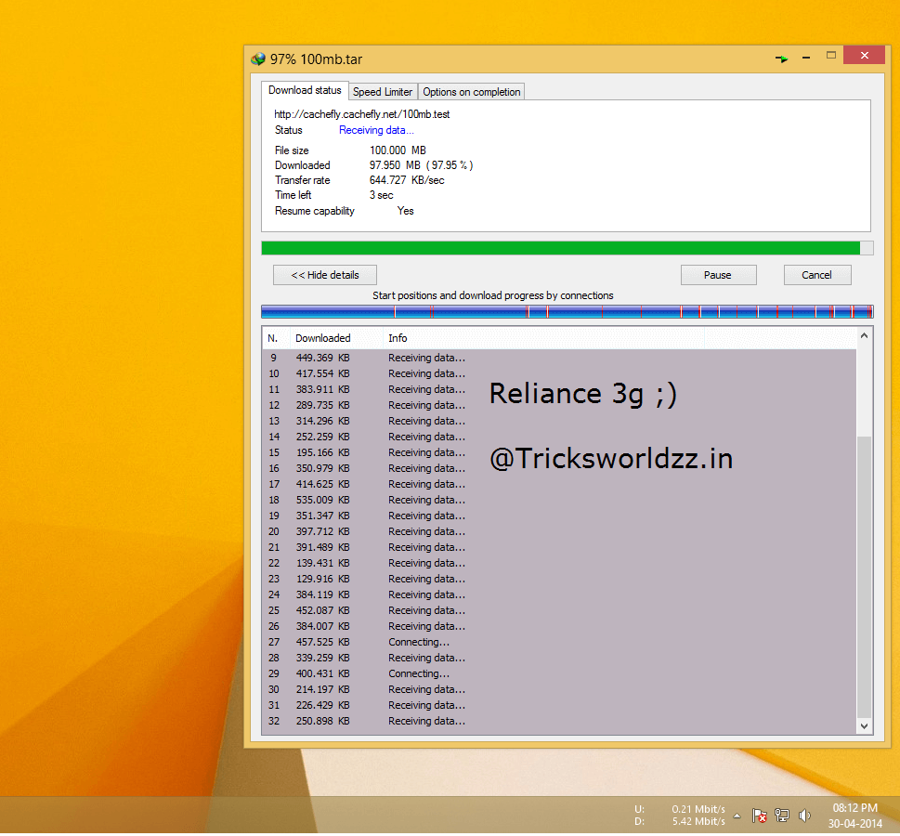Open the Action Center flag icon
Screen dimensions: 900x836
click(x=760, y=816)
